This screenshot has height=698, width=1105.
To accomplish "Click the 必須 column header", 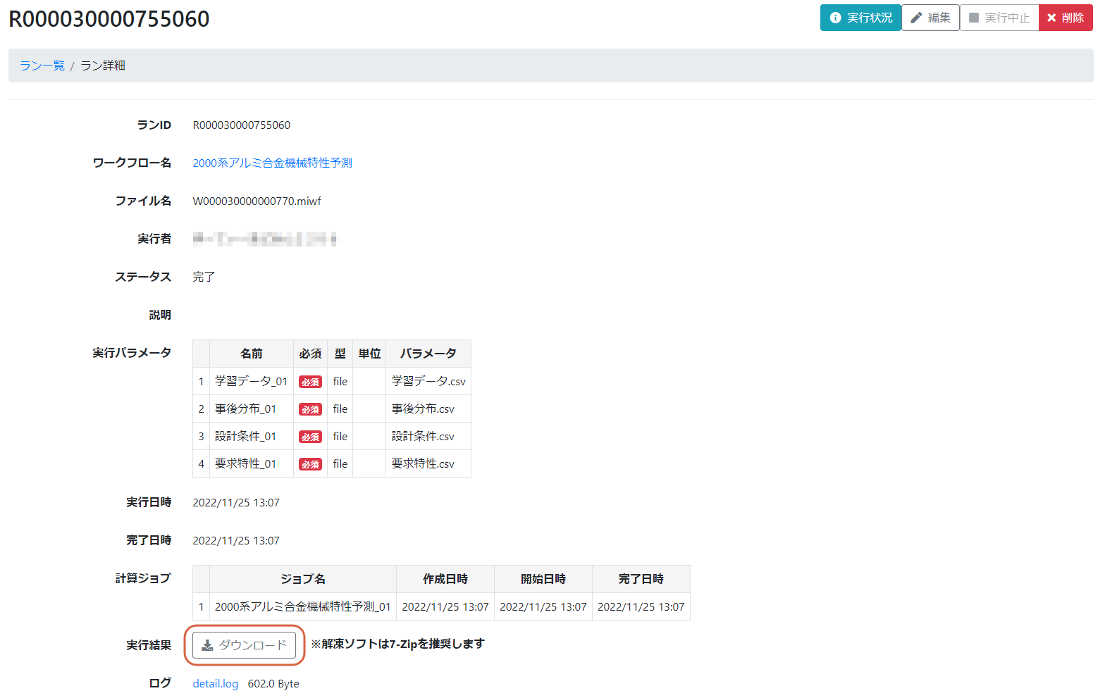I will (x=310, y=354).
